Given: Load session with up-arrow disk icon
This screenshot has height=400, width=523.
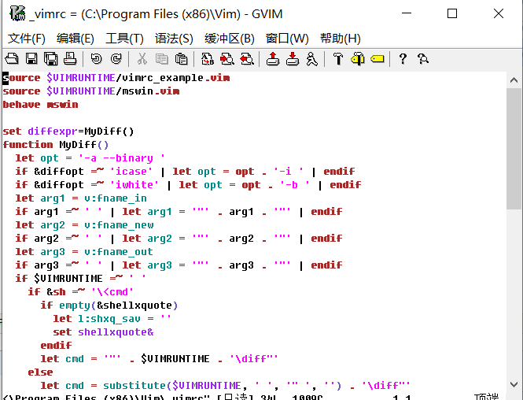Looking at the screenshot, I should pyautogui.click(x=273, y=59).
